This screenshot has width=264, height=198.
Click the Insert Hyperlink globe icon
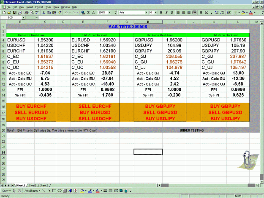(83, 13)
